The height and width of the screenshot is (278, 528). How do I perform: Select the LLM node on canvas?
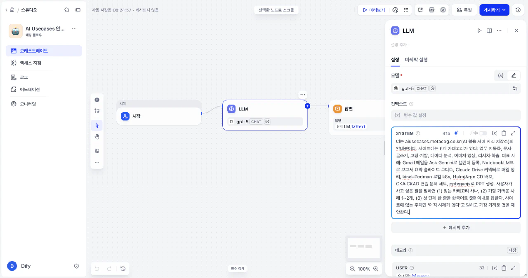[265, 115]
